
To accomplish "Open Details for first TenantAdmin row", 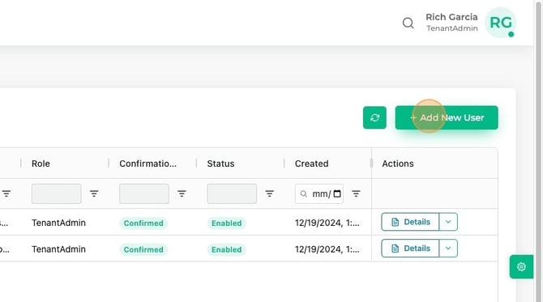I will click(410, 222).
